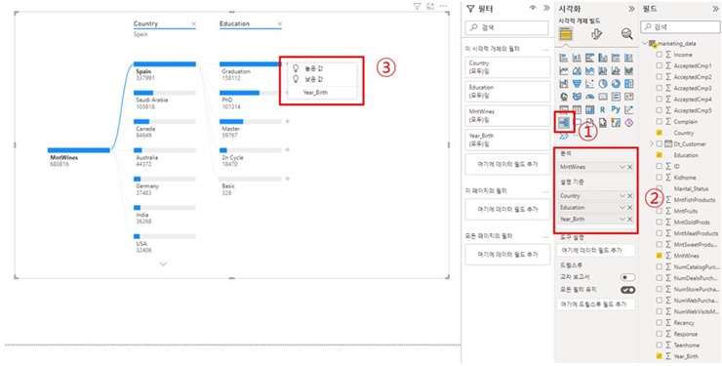This screenshot has height=366, width=722.
Task: Select the waterfall chart visual
Action: [x=564, y=84]
